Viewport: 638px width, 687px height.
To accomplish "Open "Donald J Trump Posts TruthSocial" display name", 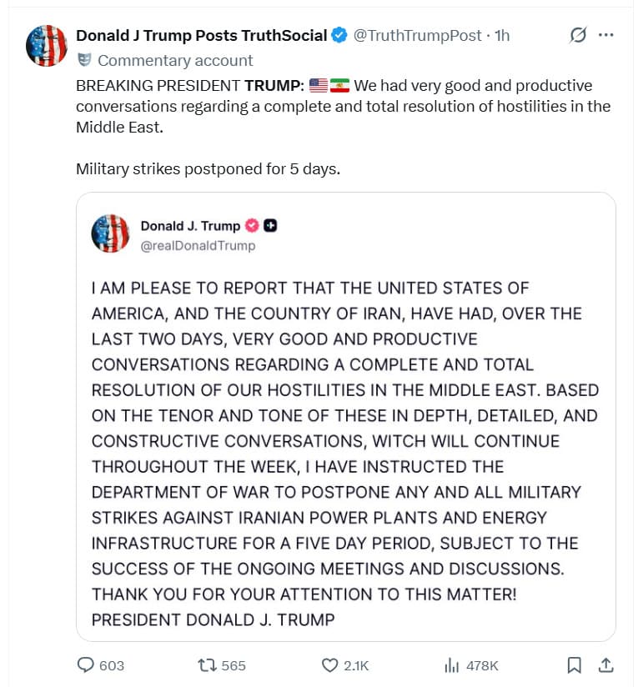I will point(201,36).
